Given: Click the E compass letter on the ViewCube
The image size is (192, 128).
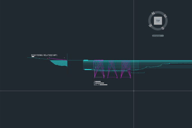Looking at the screenshot, I should click(165, 16).
